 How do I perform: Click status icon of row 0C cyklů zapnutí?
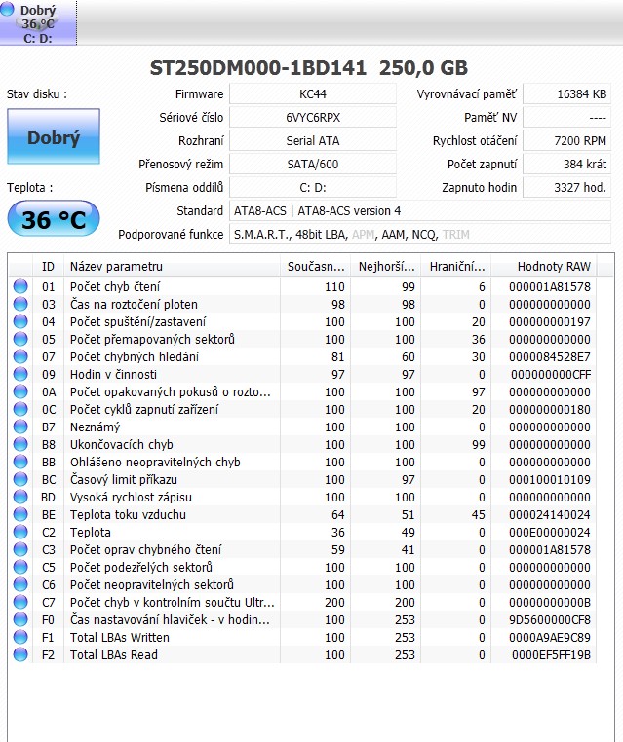[20, 409]
